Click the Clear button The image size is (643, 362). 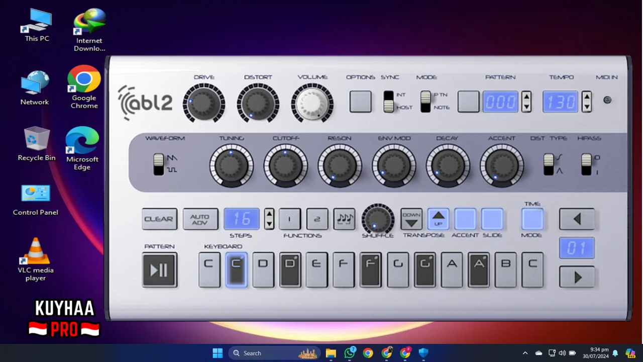160,219
